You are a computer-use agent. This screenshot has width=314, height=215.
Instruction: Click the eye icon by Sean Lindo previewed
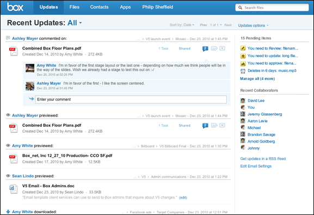coord(8,176)
